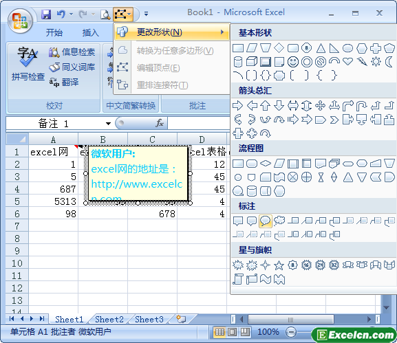Select the right arrow shape

pyautogui.click(x=237, y=105)
